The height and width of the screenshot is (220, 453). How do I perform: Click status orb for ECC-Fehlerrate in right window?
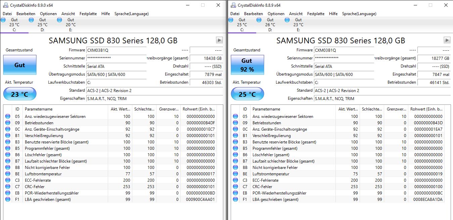point(235,180)
